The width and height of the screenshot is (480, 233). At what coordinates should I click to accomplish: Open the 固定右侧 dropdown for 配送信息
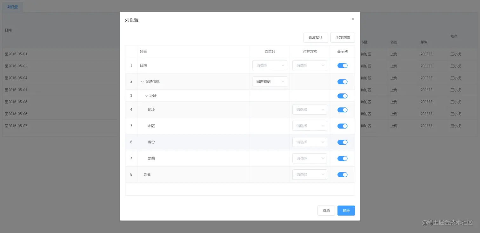(x=270, y=81)
